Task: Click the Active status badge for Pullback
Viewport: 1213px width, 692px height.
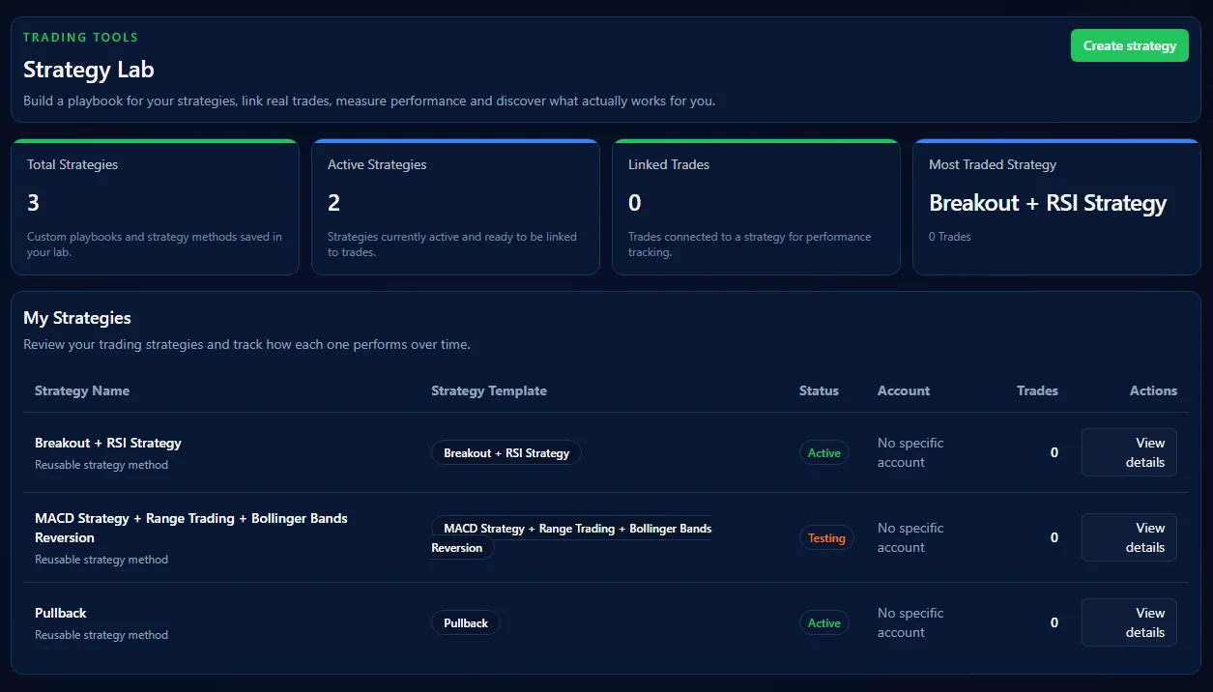Action: pos(824,622)
